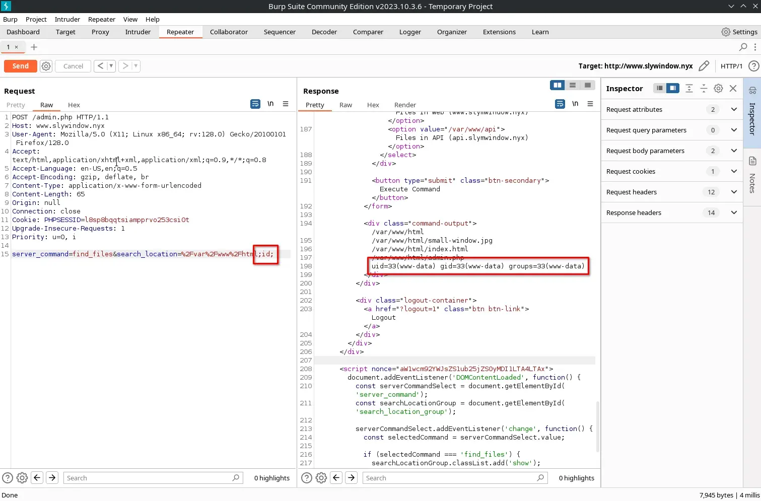The image size is (761, 501).
Task: Open the Burp menu
Action: coord(10,19)
